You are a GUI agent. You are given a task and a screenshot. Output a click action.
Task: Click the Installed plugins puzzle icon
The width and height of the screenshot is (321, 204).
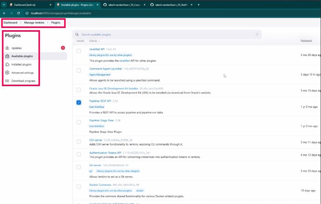coord(7,65)
